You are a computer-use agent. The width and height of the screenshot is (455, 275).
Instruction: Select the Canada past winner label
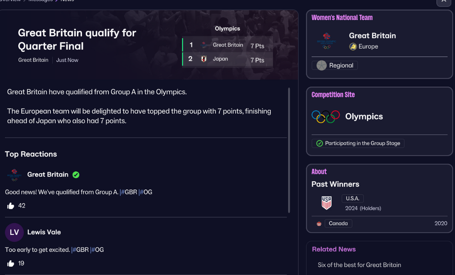(339, 224)
